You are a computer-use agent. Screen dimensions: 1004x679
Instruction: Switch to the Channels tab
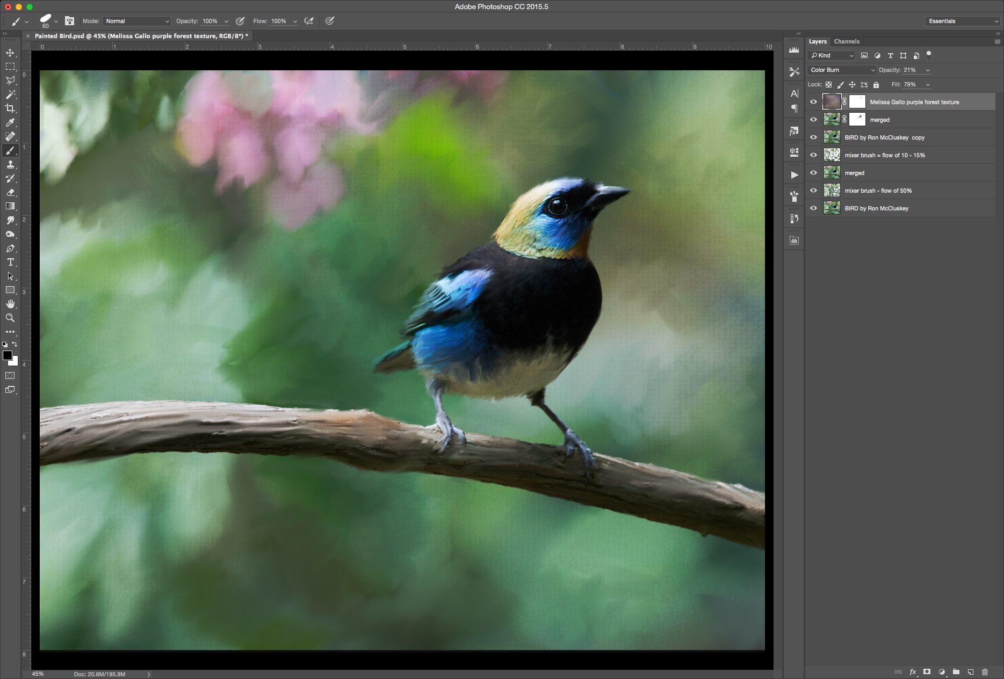coord(847,41)
